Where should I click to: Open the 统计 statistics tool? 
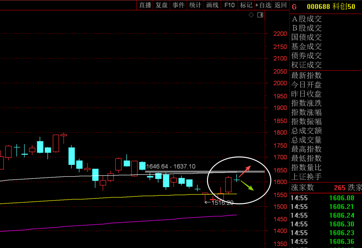(195, 5)
